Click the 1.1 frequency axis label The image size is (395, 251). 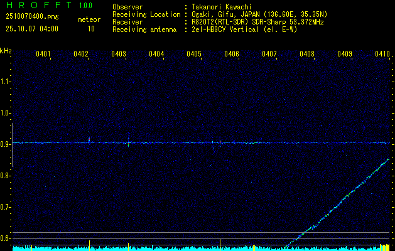(5, 82)
